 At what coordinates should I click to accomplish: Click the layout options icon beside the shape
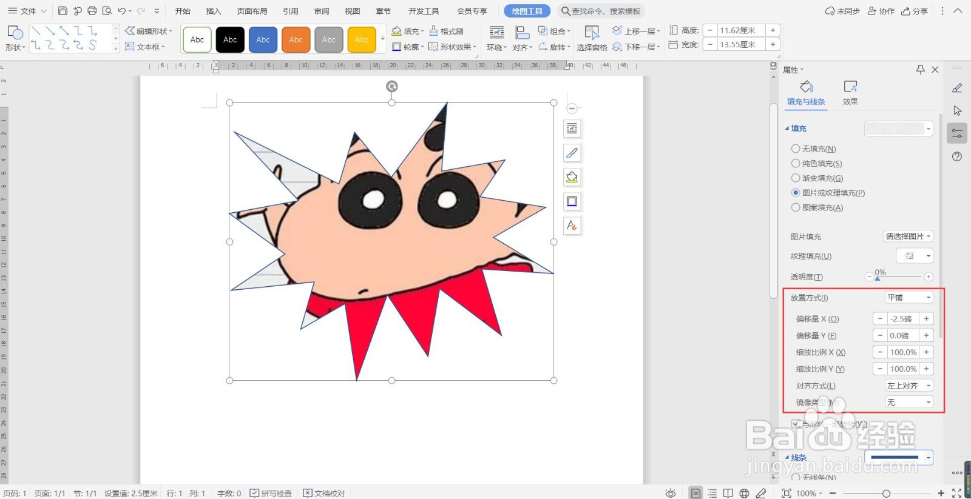(x=572, y=129)
